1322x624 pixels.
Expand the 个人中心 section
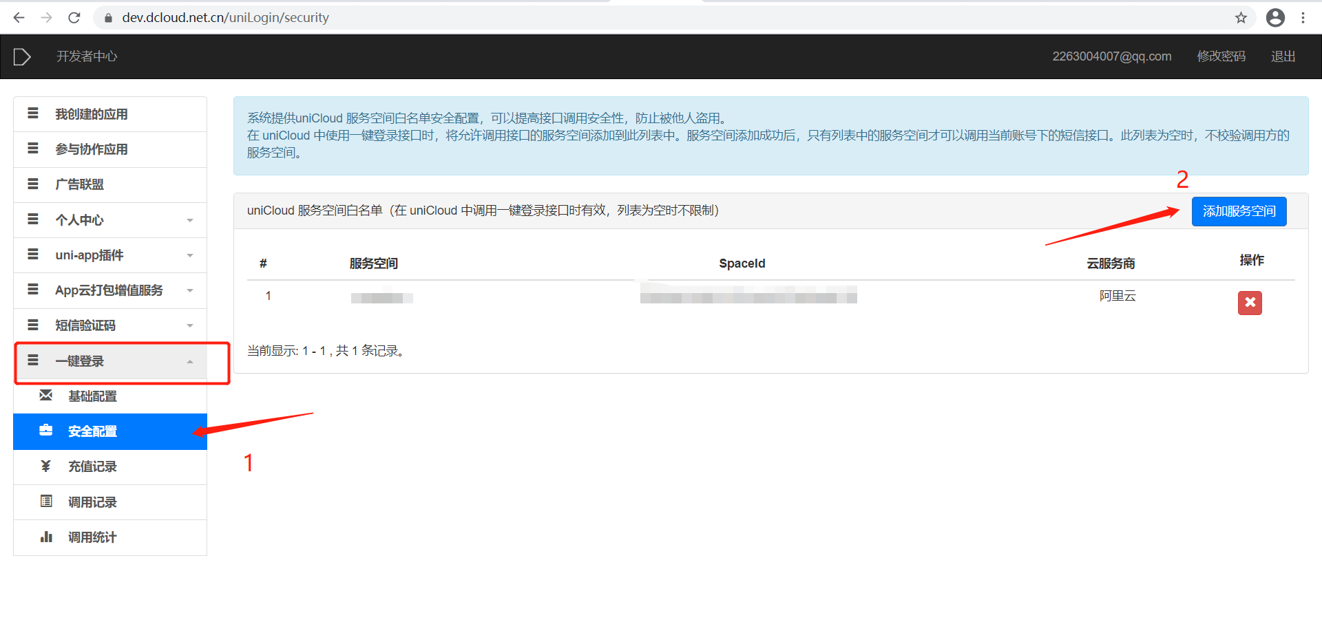click(190, 219)
